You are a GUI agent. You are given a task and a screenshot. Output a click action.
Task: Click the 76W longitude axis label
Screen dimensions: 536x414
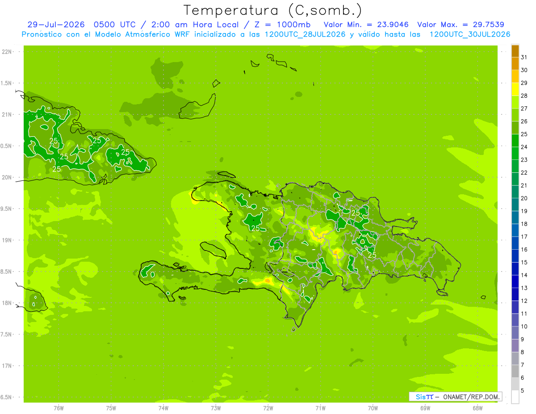click(59, 408)
